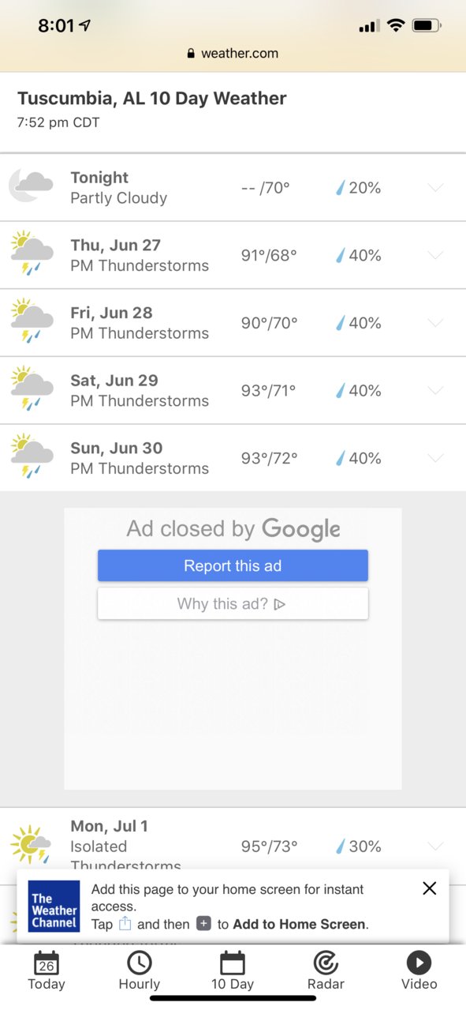The width and height of the screenshot is (466, 1010).
Task: Tap the rain drop icon beside Tonight's 20%
Action: pos(341,188)
